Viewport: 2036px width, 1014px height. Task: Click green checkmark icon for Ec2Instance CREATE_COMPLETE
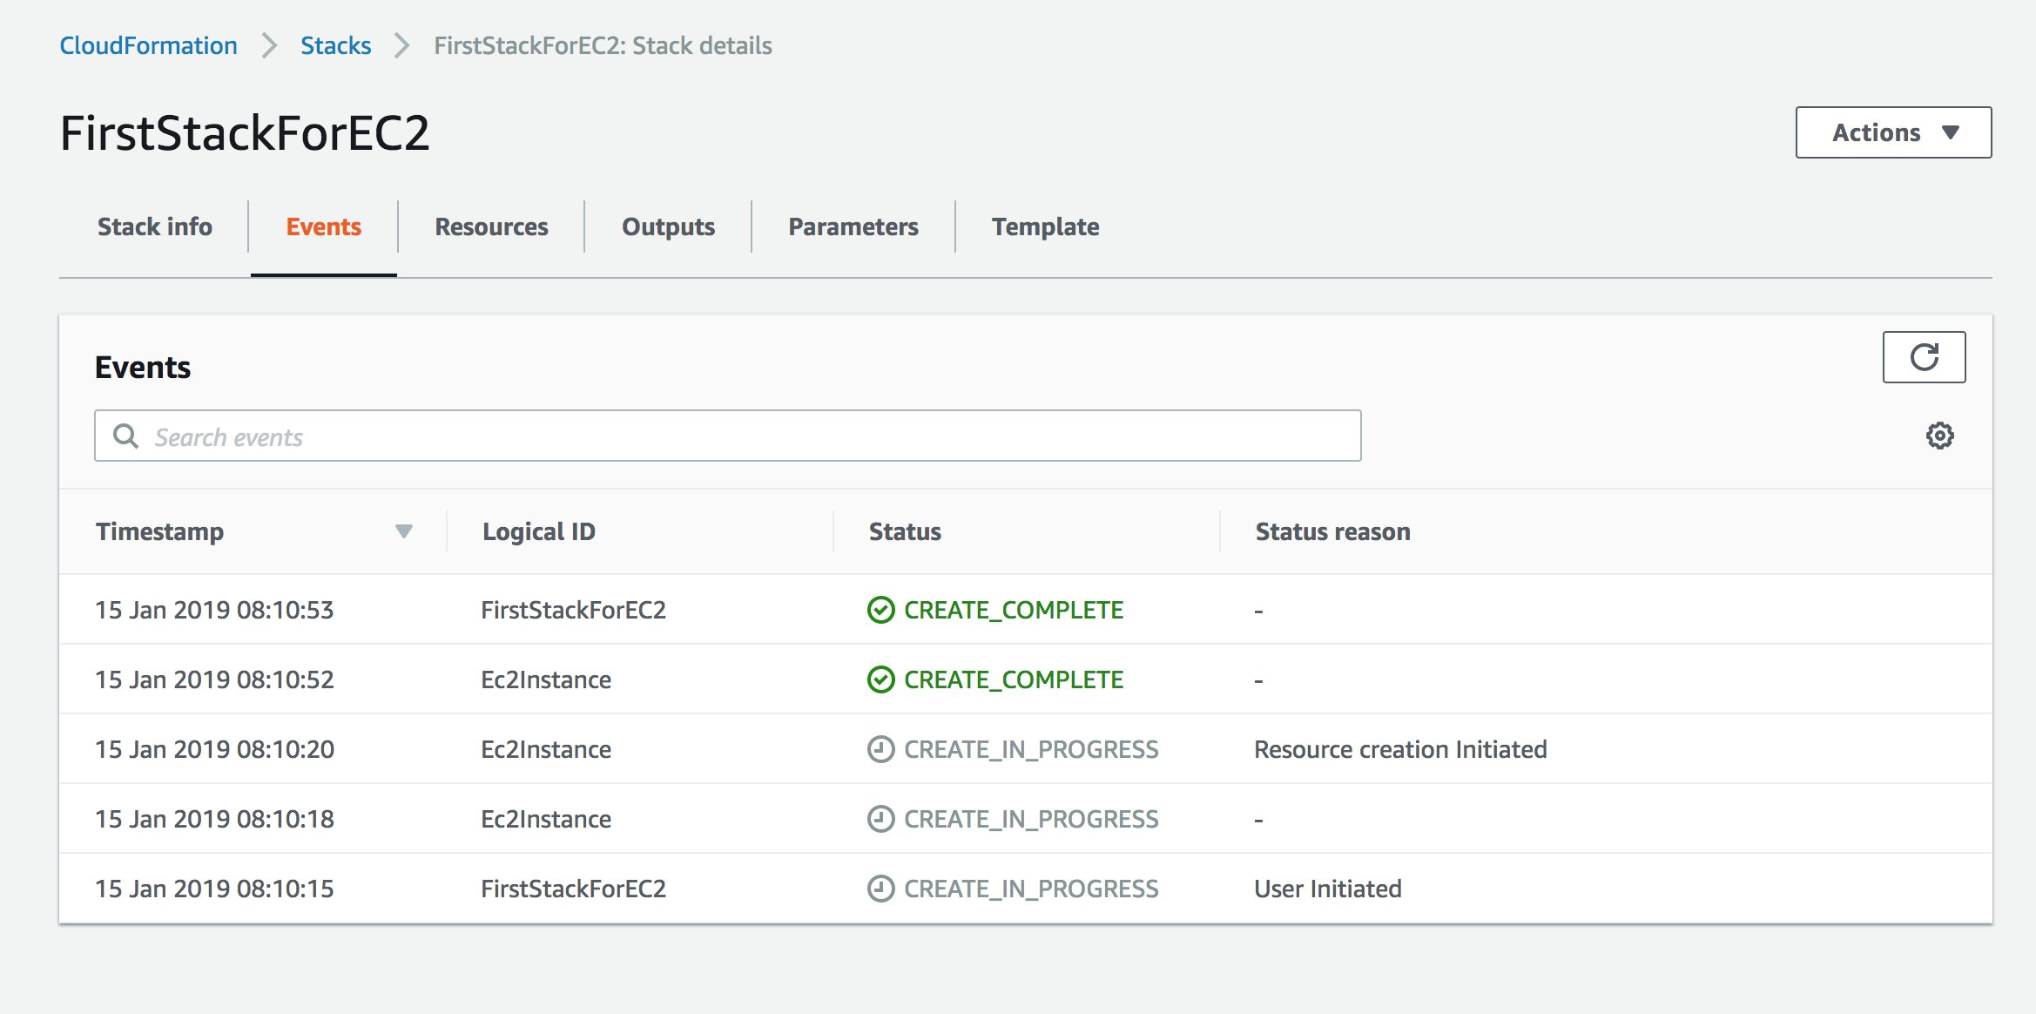coord(880,679)
